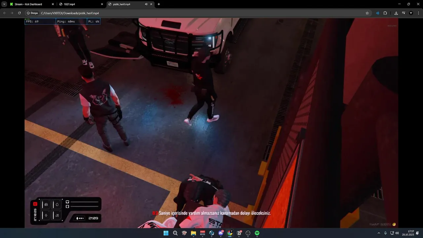The image size is (423, 238).
Task: Open the notifications bell icon
Action: (x=418, y=233)
